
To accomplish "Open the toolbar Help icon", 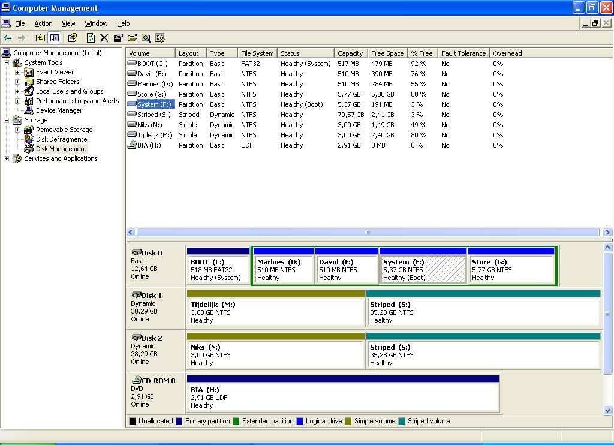I will click(72, 38).
